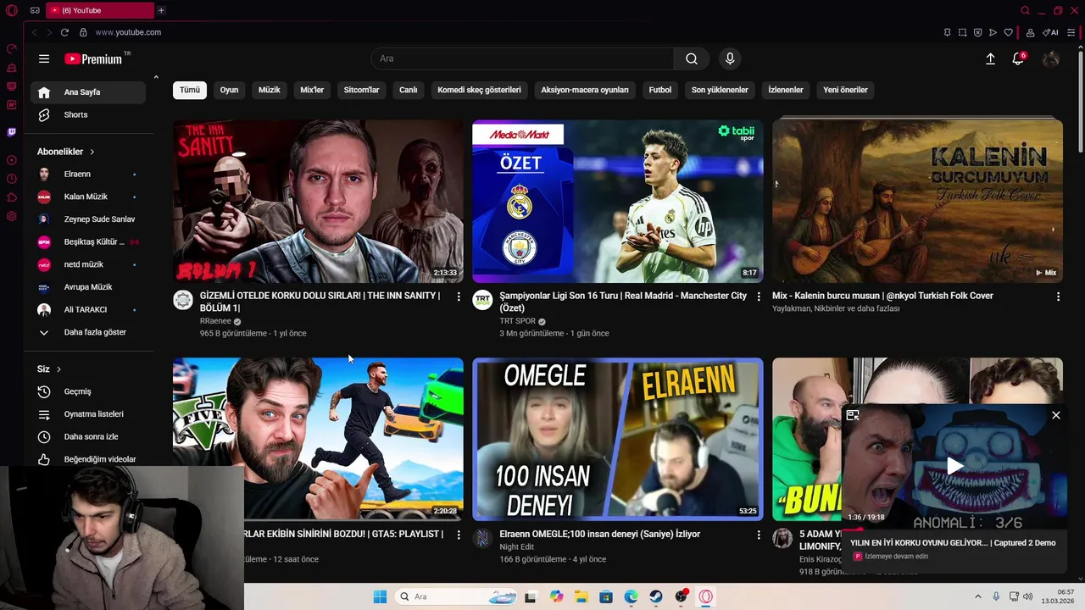1085x610 pixels.
Task: Close the miniplayer with X
Action: pos(1056,415)
